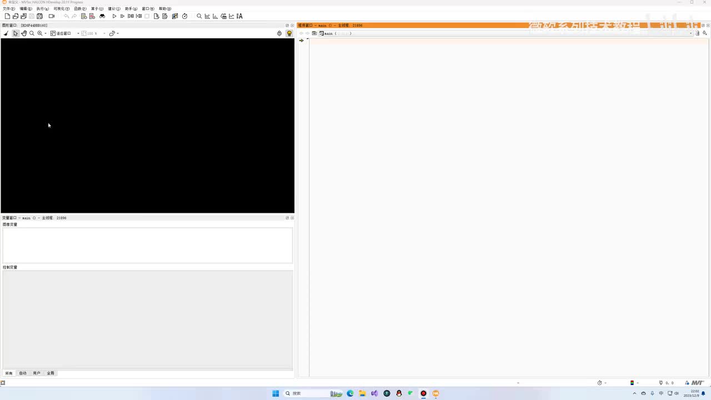Switch to the 自动 variables tab
The width and height of the screenshot is (711, 400).
[23, 373]
